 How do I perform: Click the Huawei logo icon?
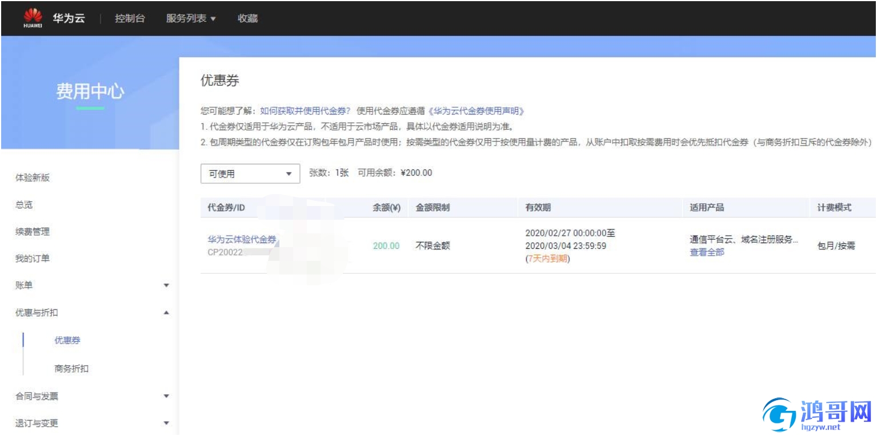click(x=33, y=18)
